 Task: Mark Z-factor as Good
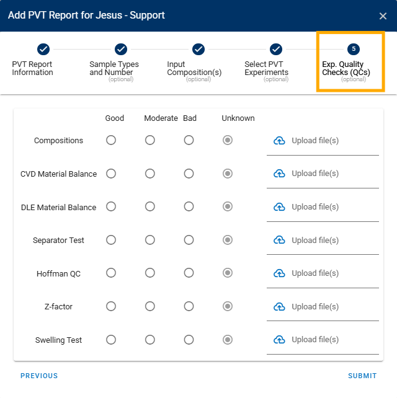(111, 306)
